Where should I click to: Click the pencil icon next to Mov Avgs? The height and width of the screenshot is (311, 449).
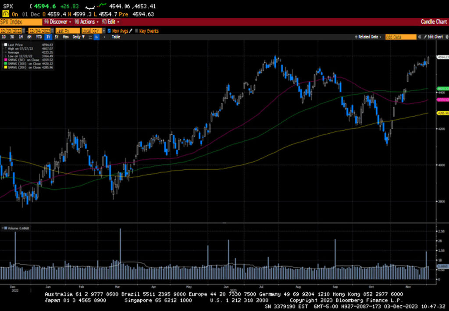coord(129,31)
